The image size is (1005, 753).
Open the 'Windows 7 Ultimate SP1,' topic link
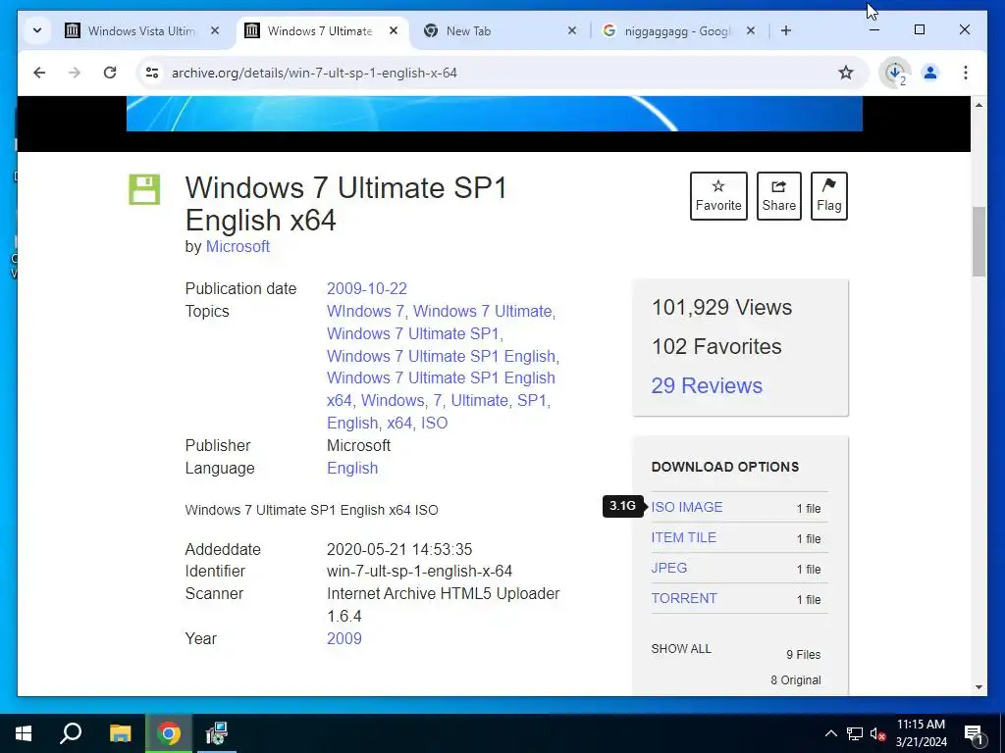click(415, 333)
